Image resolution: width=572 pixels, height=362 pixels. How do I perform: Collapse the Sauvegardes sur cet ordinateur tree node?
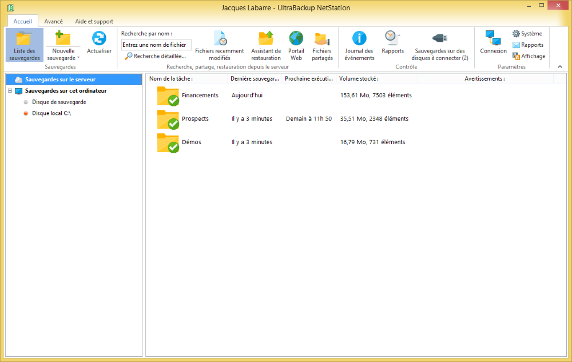[x=10, y=91]
